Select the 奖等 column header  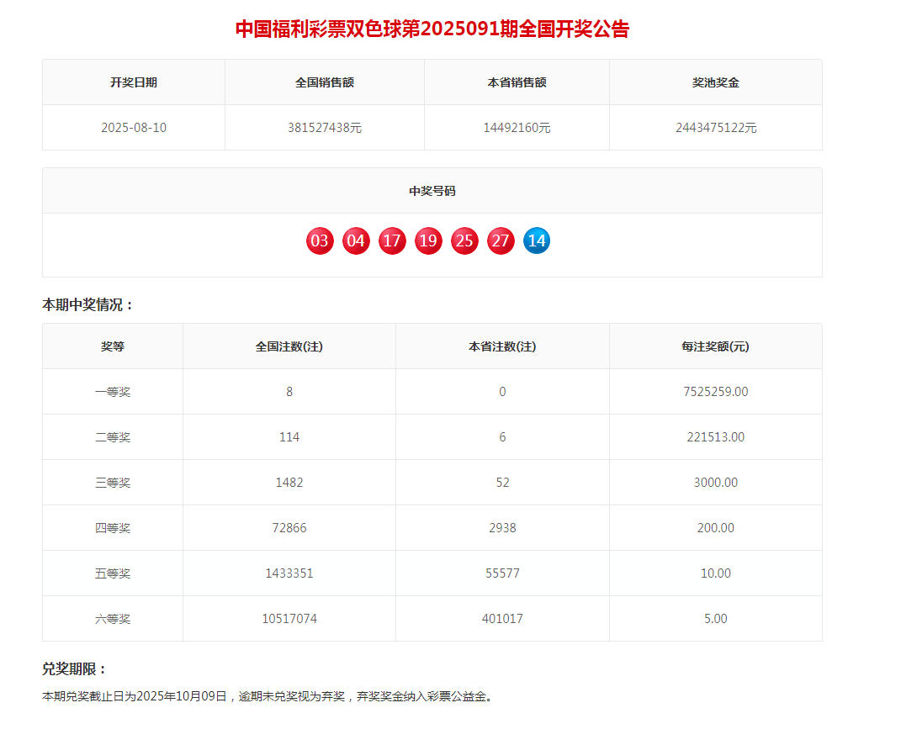tap(113, 346)
